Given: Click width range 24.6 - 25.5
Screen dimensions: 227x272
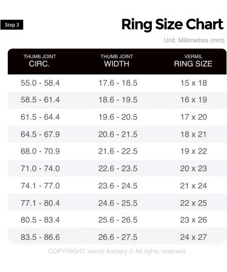Looking at the screenshot, I should coord(118,203).
